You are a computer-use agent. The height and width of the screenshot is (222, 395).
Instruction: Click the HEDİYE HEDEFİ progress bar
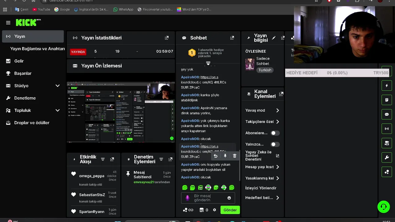click(x=337, y=73)
